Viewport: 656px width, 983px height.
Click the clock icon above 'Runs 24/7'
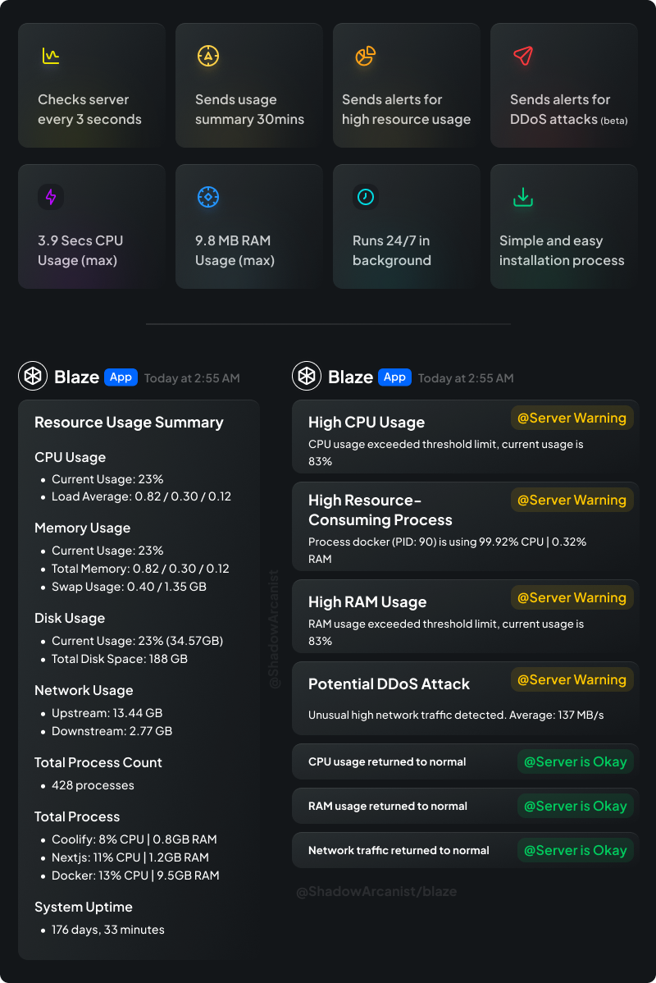[365, 197]
